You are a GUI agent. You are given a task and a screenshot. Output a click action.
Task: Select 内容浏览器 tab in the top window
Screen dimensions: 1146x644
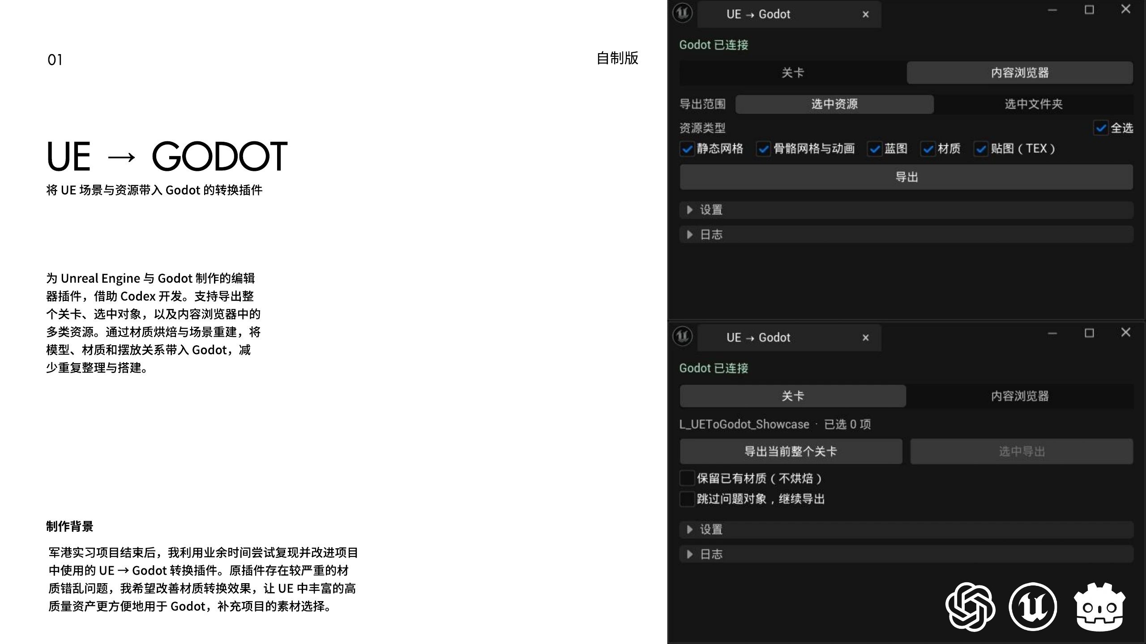click(x=1020, y=73)
